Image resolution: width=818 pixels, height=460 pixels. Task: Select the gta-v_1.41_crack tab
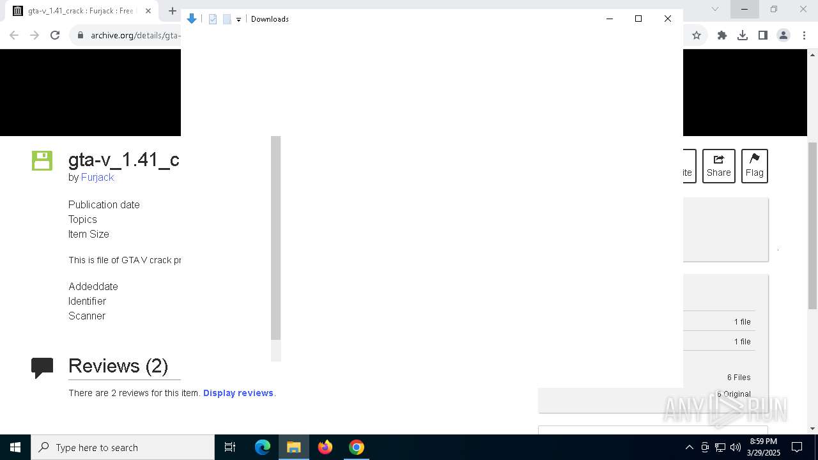click(82, 11)
